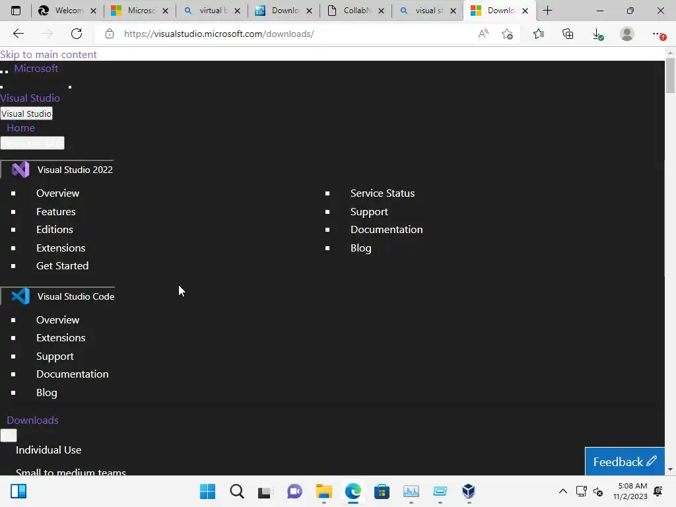Open VirtualBox cube icon in taskbar
676x507 pixels.
pos(469,491)
